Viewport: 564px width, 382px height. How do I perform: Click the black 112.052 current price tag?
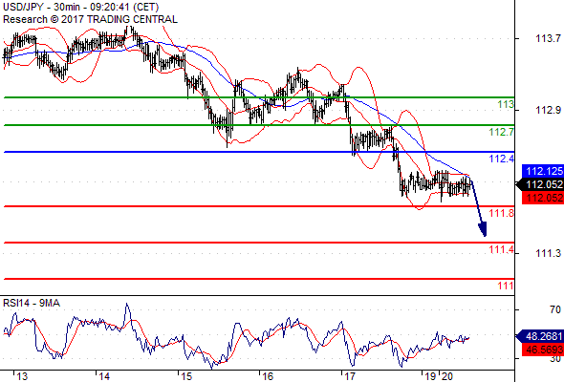pyautogui.click(x=540, y=184)
